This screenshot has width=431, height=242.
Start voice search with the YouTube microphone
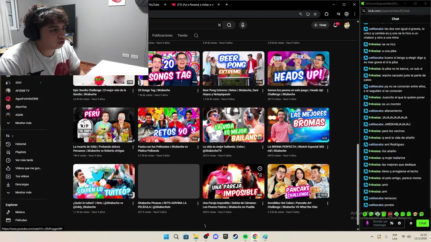coord(243,25)
